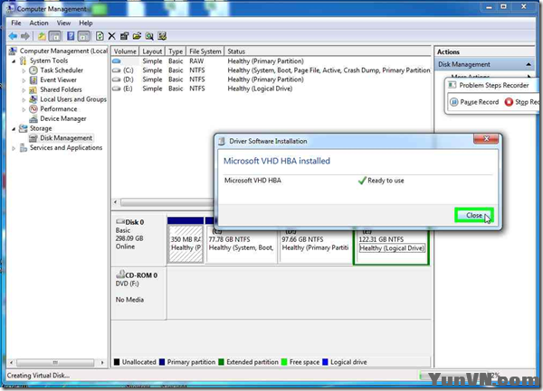The width and height of the screenshot is (543, 391).
Task: Open the File menu
Action: (x=16, y=23)
